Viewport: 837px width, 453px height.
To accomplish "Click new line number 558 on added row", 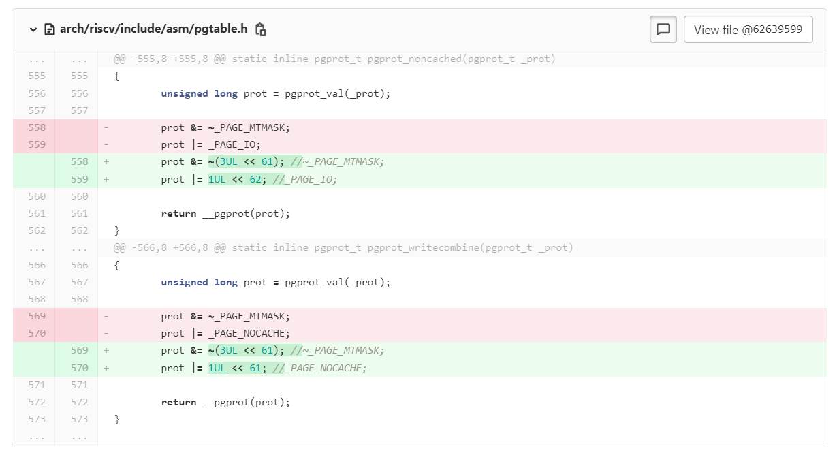I will coord(80,162).
